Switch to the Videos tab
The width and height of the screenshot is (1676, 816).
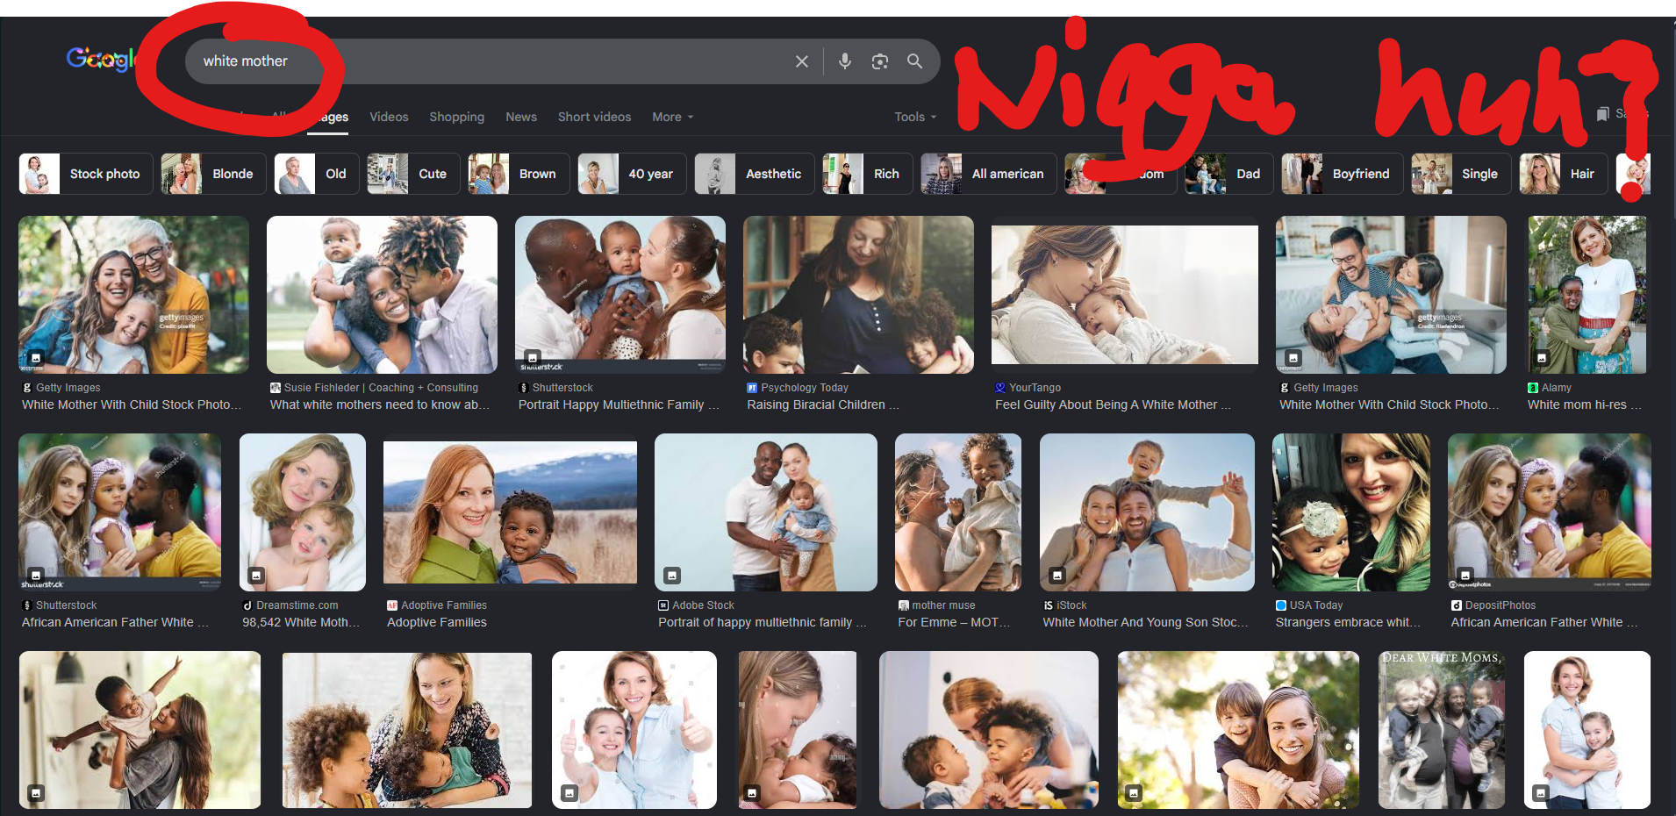[389, 117]
